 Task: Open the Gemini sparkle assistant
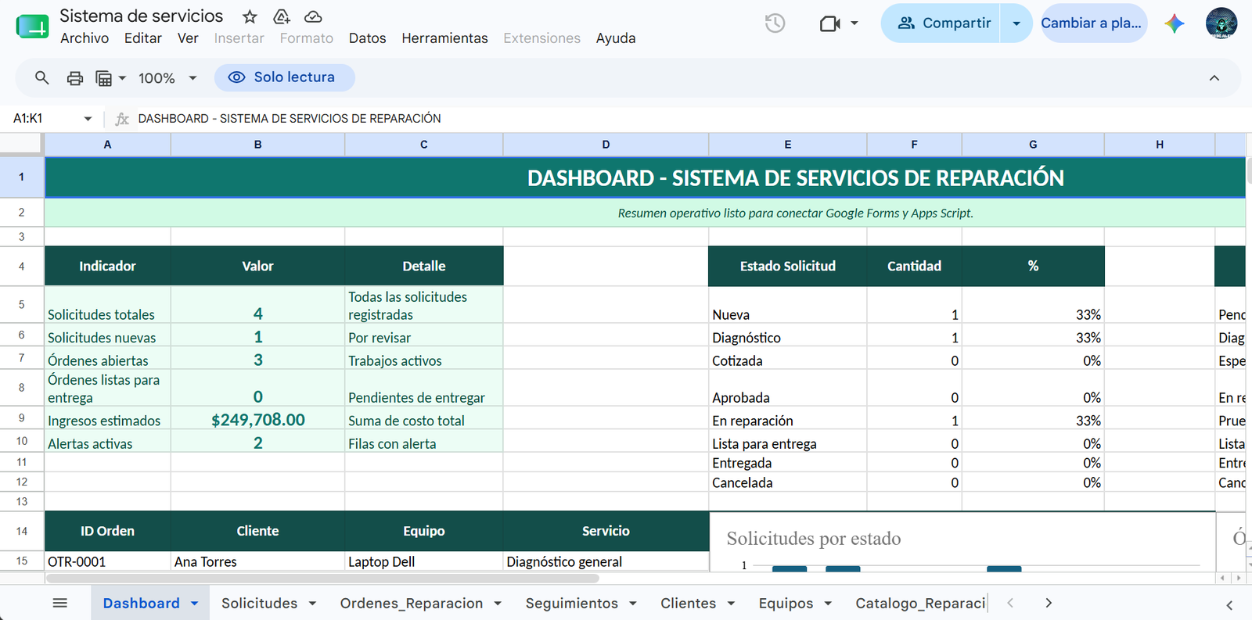(1174, 23)
